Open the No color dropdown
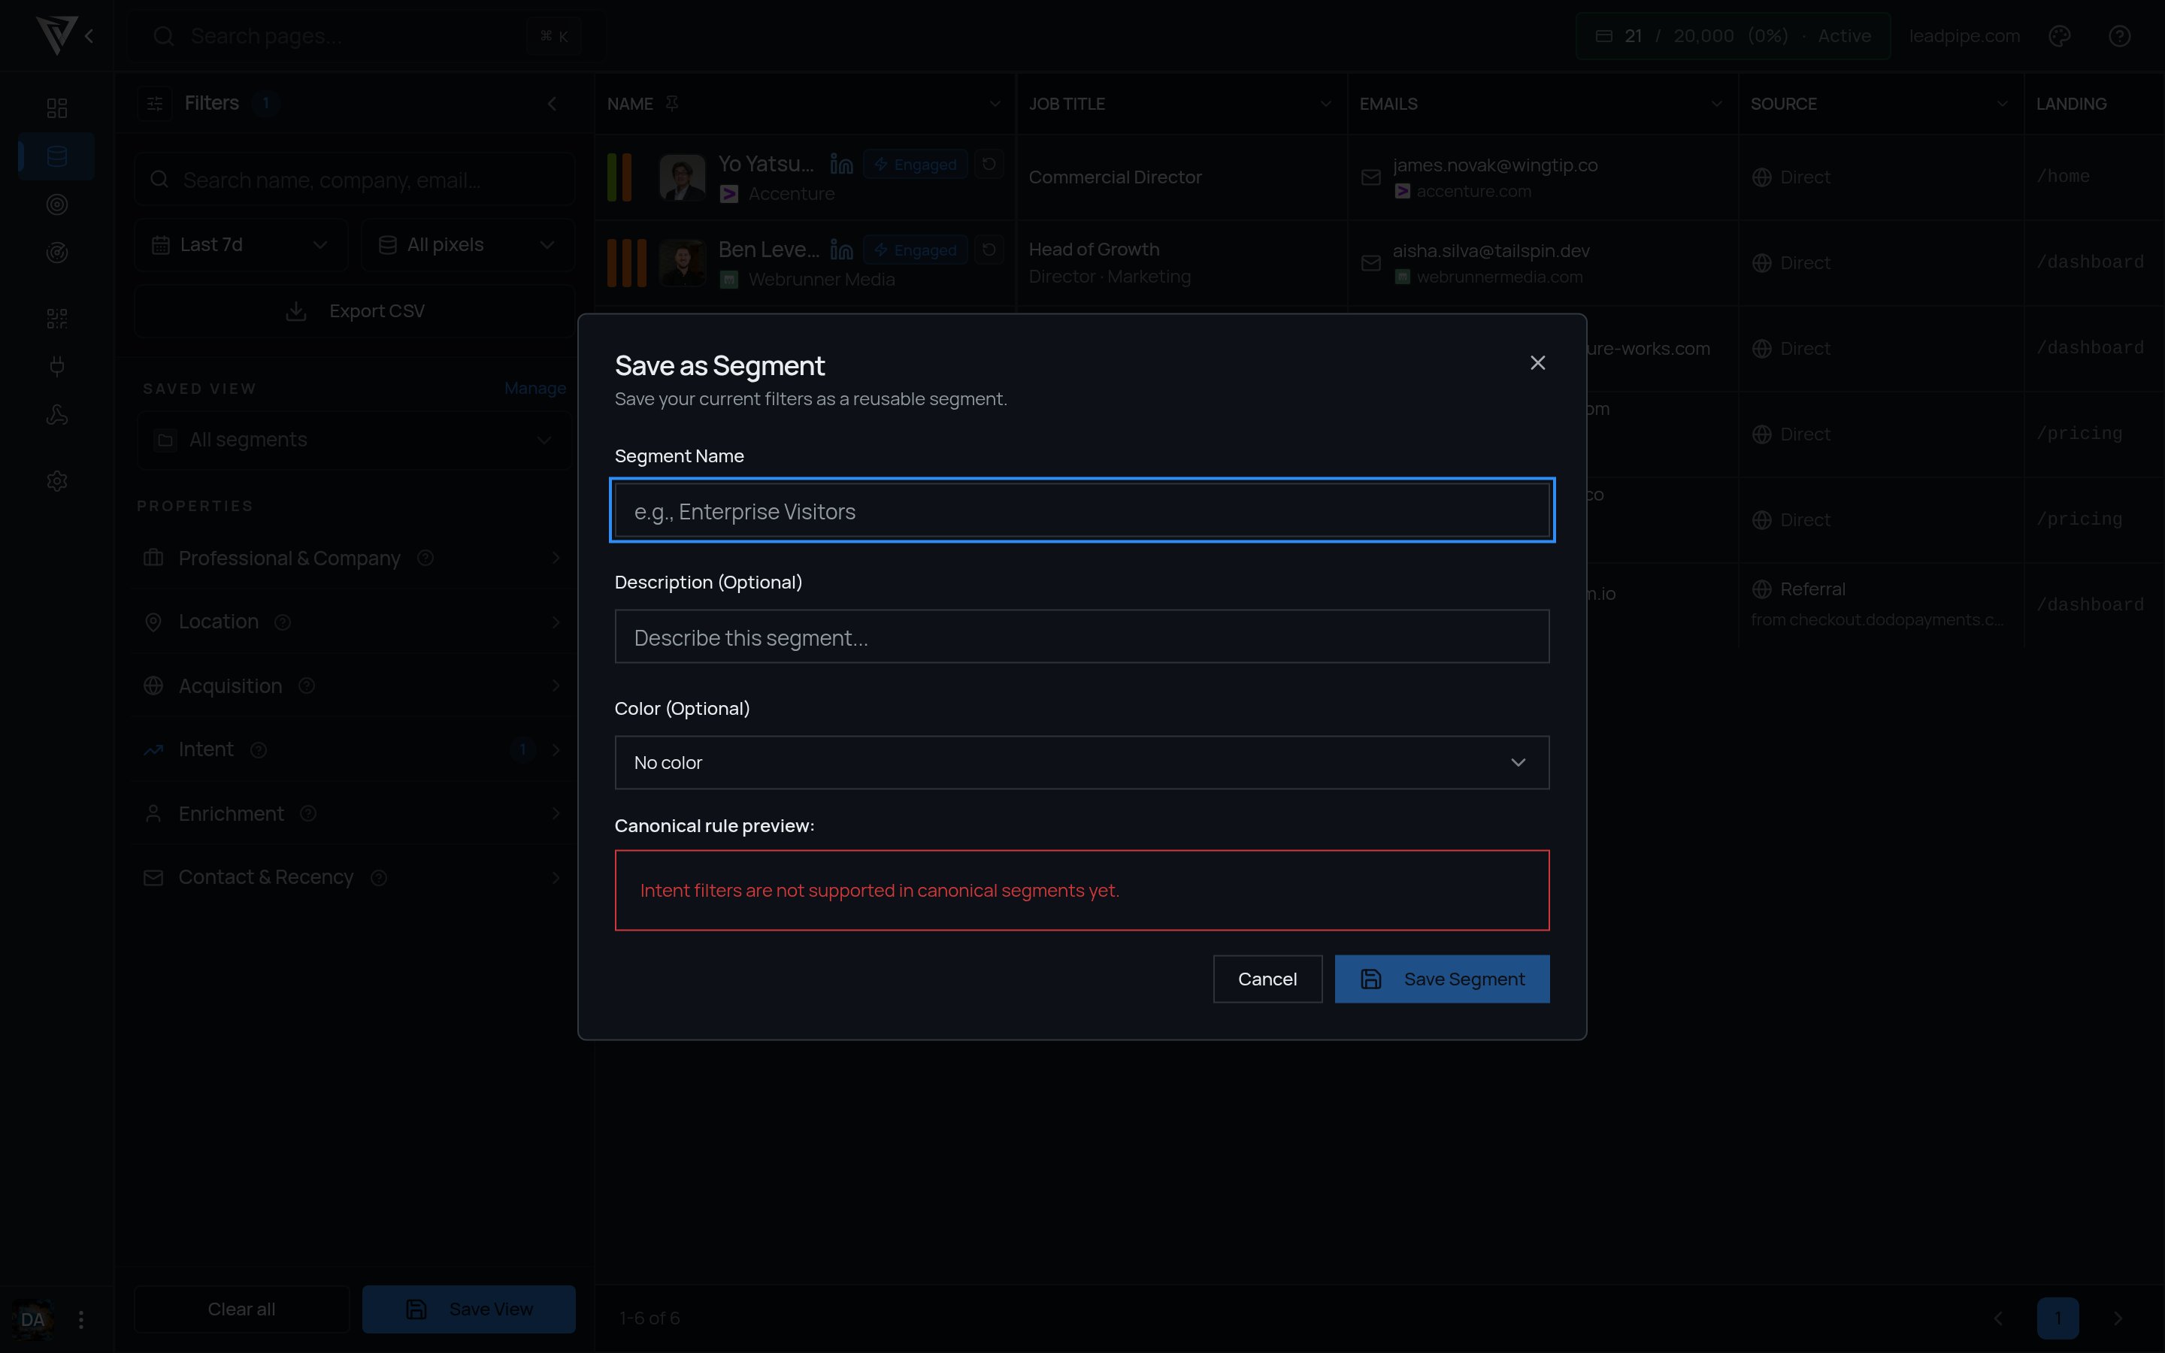This screenshot has width=2165, height=1353. click(1082, 762)
